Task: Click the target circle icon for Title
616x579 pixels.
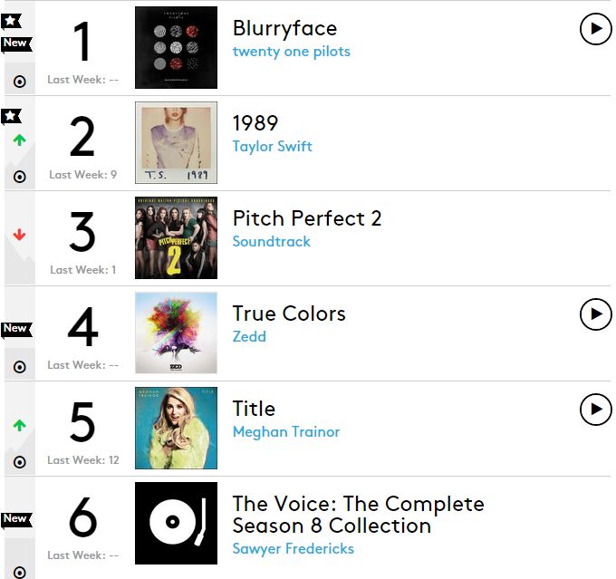Action: pyautogui.click(x=19, y=462)
